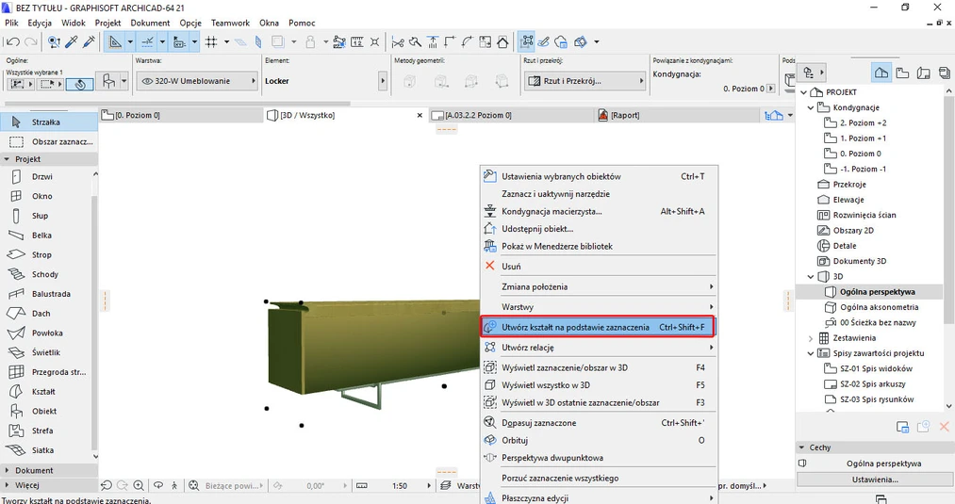This screenshot has width=955, height=504.
Task: Open the Locker element selection arrow
Action: point(383,81)
